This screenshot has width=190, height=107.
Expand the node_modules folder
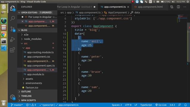[x=37, y=39]
